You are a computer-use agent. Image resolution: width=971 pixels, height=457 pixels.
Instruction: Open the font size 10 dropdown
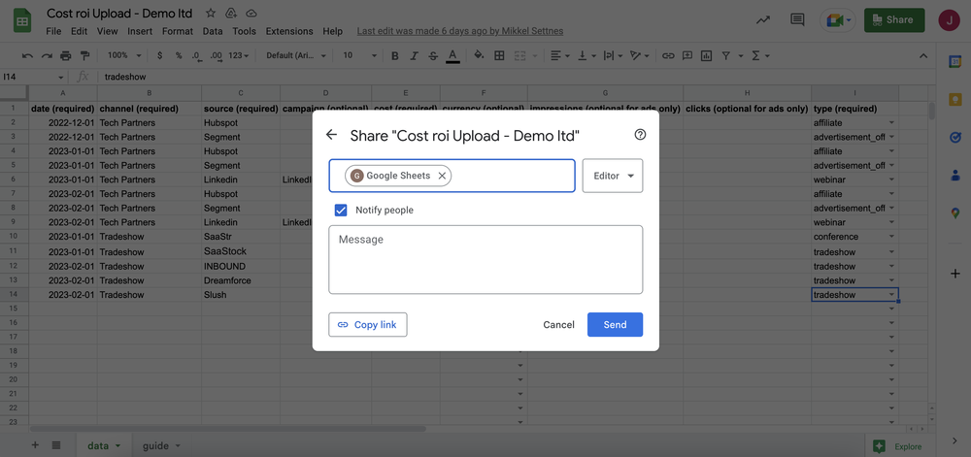(x=359, y=55)
